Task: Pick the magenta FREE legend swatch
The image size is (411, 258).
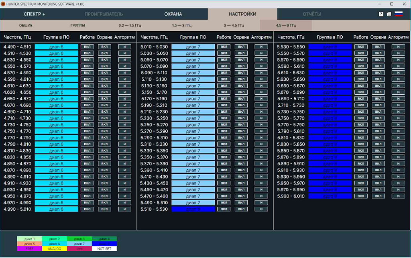Action: coord(29,248)
